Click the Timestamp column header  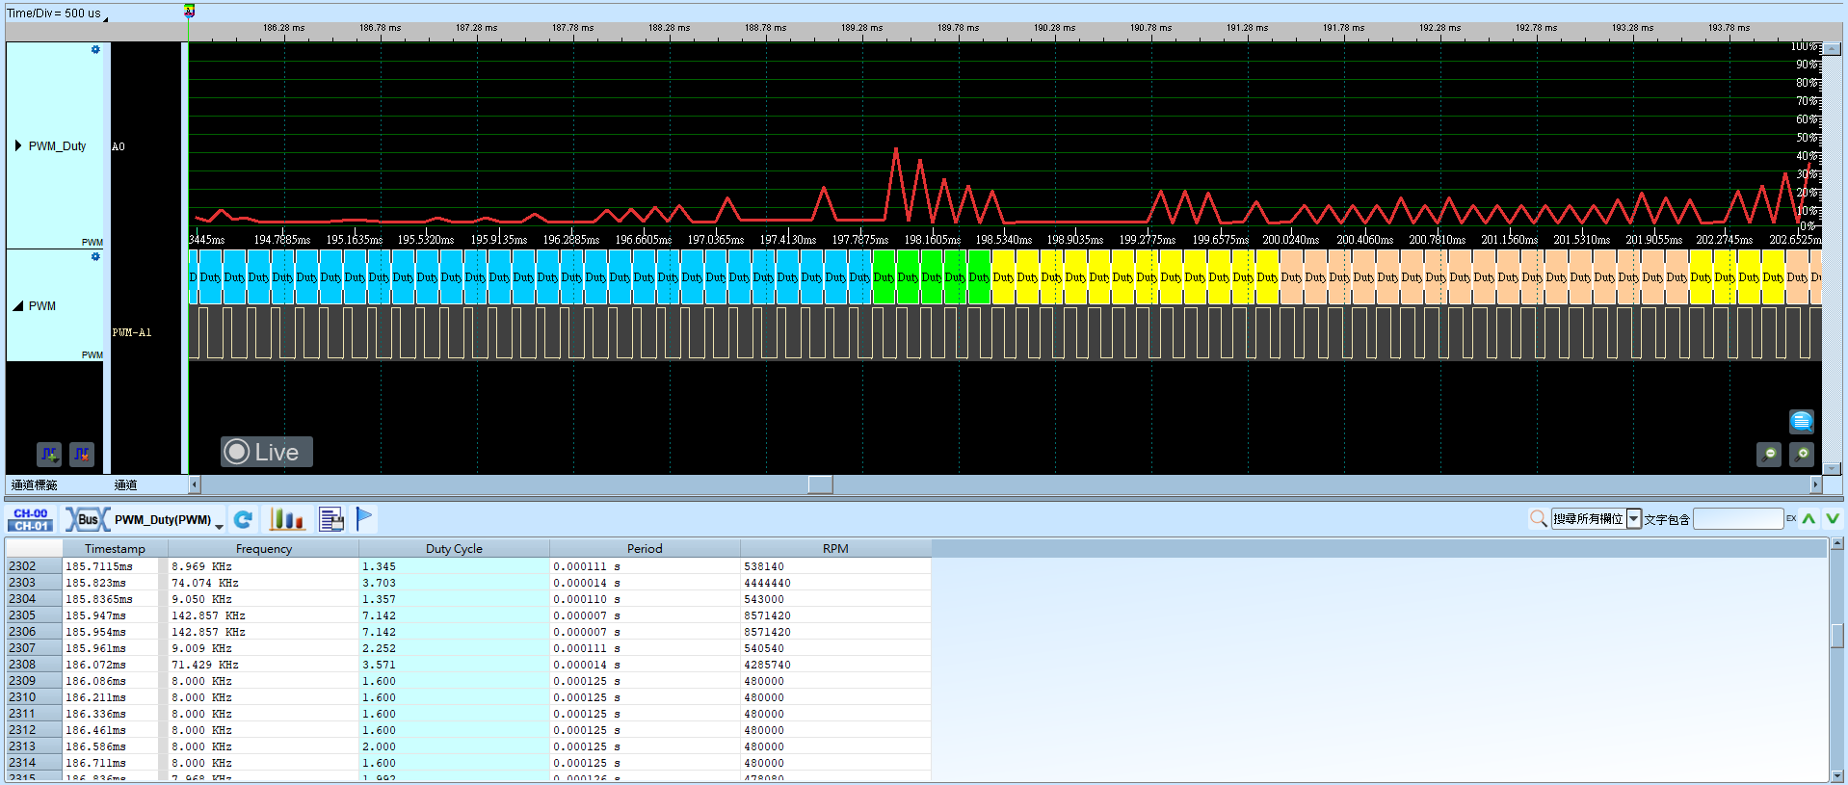[x=115, y=549]
